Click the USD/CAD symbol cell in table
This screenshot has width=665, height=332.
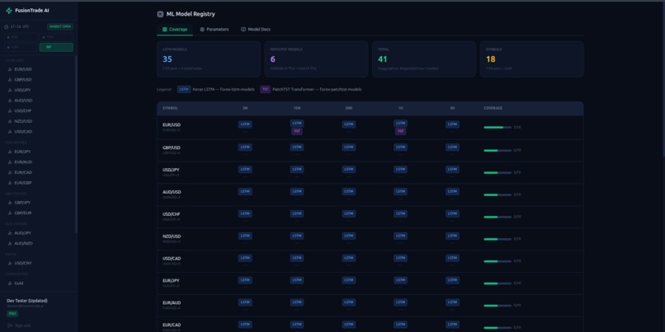172,260
